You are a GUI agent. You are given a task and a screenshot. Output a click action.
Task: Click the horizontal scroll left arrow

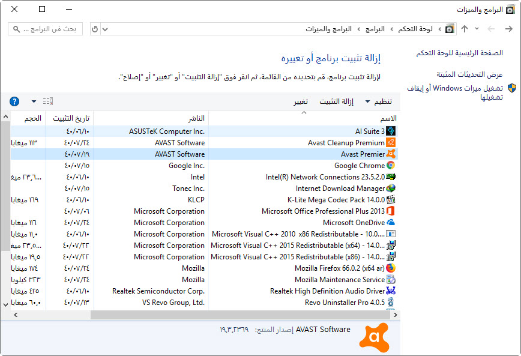16,315
